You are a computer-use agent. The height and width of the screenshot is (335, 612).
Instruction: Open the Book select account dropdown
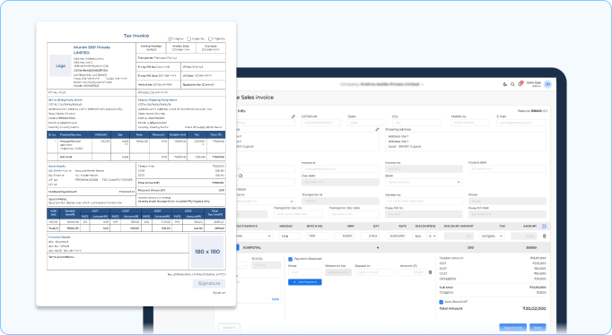(x=424, y=182)
